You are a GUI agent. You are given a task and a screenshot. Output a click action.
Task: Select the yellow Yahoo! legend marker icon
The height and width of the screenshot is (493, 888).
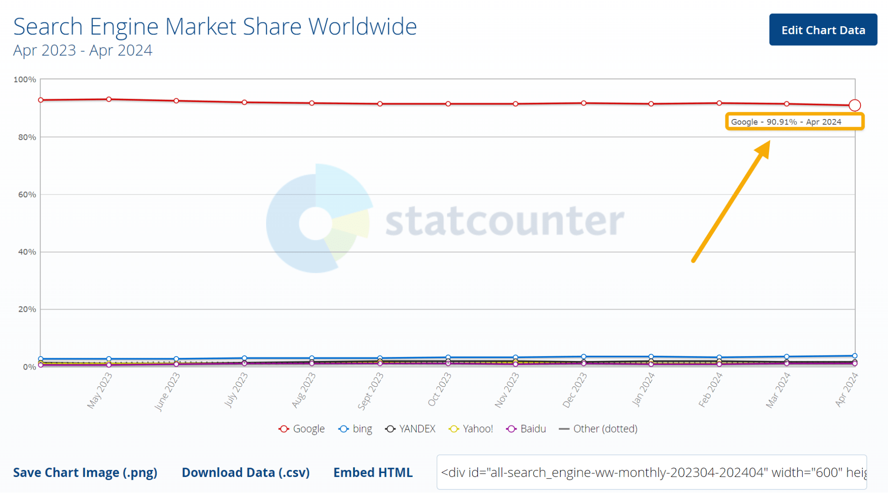coord(454,429)
